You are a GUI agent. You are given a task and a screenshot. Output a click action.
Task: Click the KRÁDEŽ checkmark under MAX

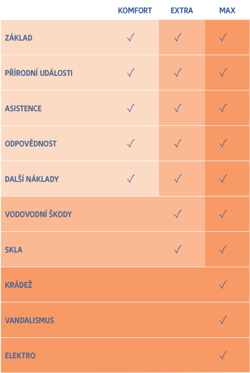(223, 284)
